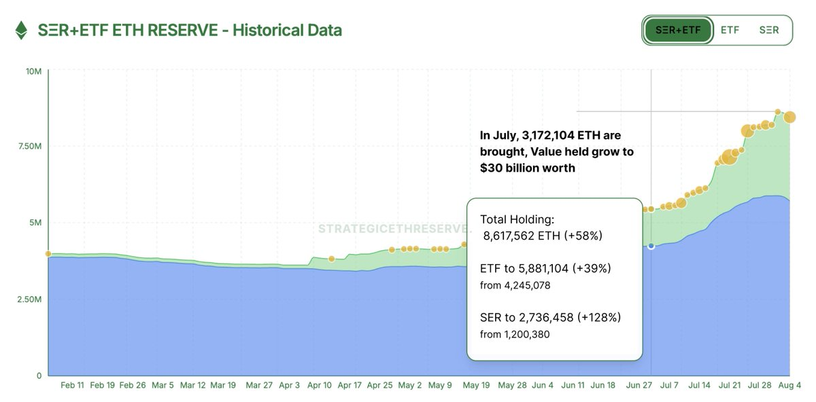Select the large orange cluster marker near Jul 21

728,158
